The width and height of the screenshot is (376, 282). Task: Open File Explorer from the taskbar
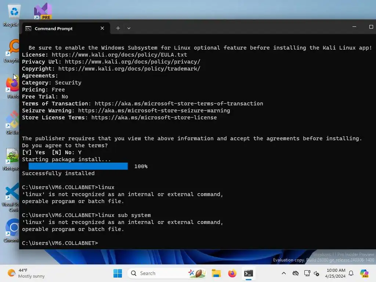[x=216, y=273]
